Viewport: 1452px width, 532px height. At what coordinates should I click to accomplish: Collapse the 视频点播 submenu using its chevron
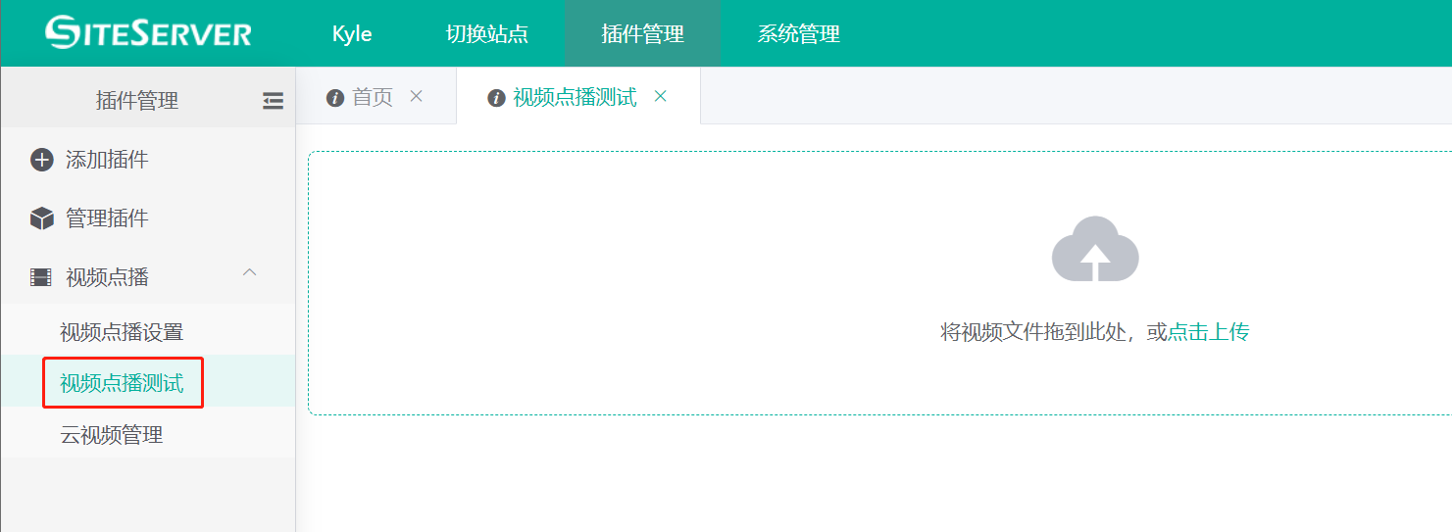coord(250,272)
